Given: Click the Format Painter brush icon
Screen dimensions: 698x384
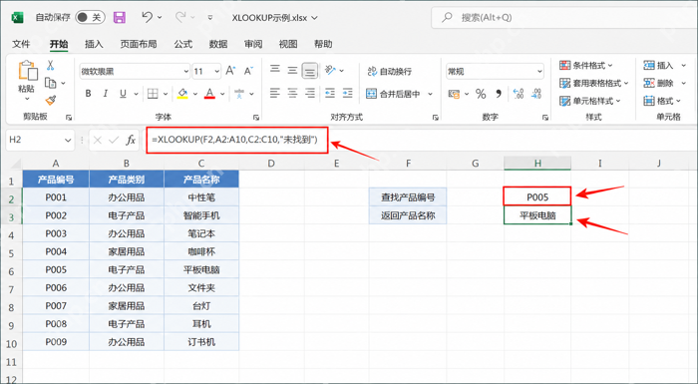Looking at the screenshot, I should [51, 101].
